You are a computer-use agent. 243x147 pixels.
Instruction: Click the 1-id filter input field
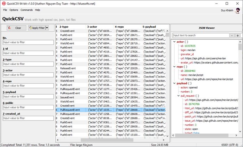click(28, 53)
